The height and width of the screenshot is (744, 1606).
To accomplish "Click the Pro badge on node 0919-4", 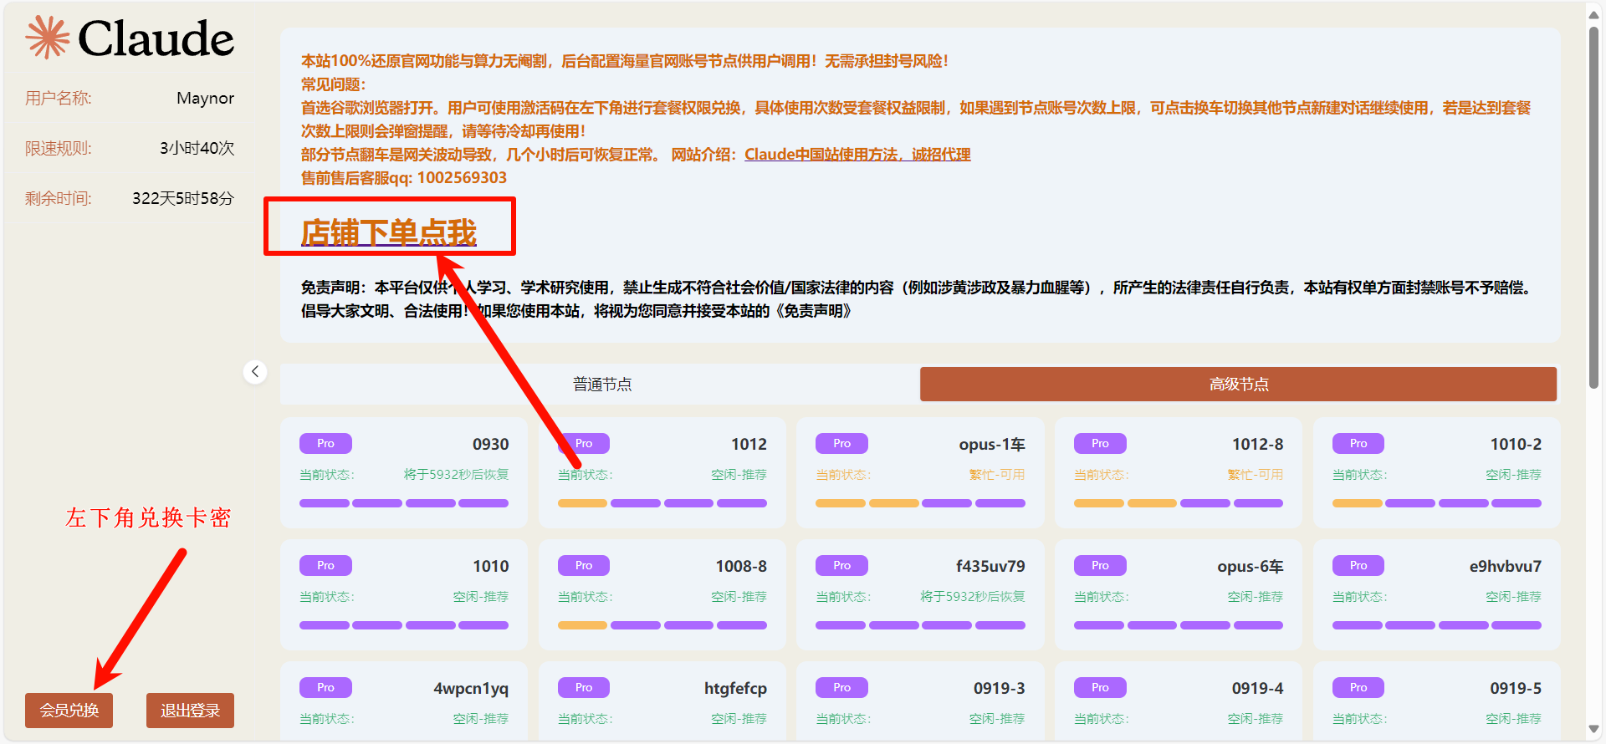I will tap(1100, 687).
